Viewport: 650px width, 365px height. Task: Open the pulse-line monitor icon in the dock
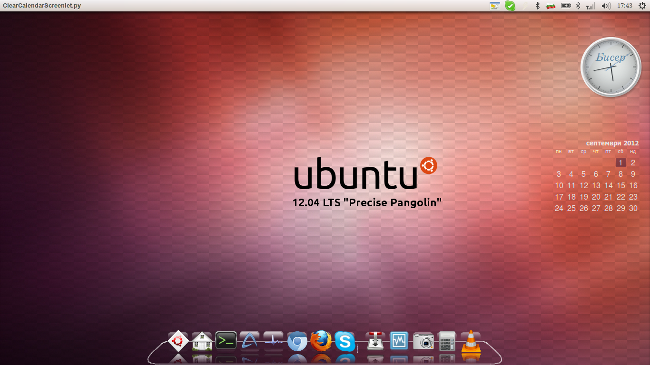point(274,341)
